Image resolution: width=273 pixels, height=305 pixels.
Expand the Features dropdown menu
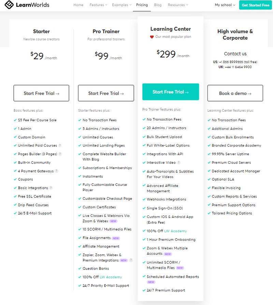(x=98, y=5)
